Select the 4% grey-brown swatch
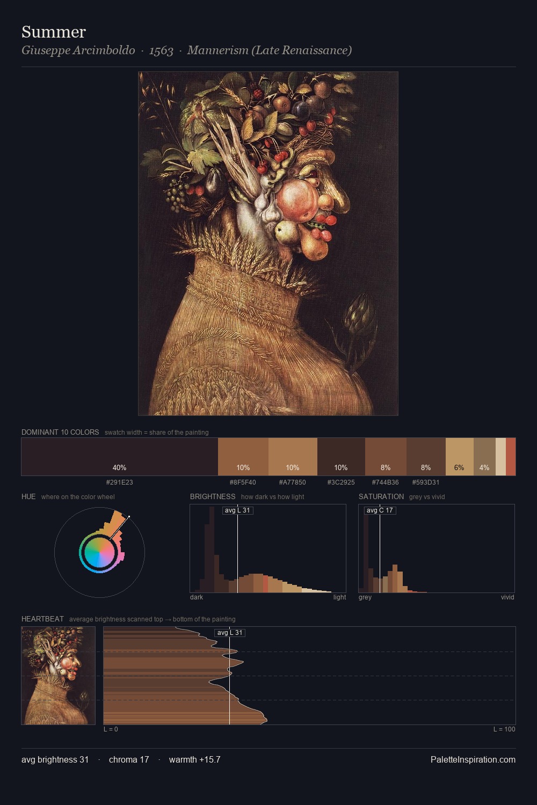The image size is (537, 805). pyautogui.click(x=484, y=457)
